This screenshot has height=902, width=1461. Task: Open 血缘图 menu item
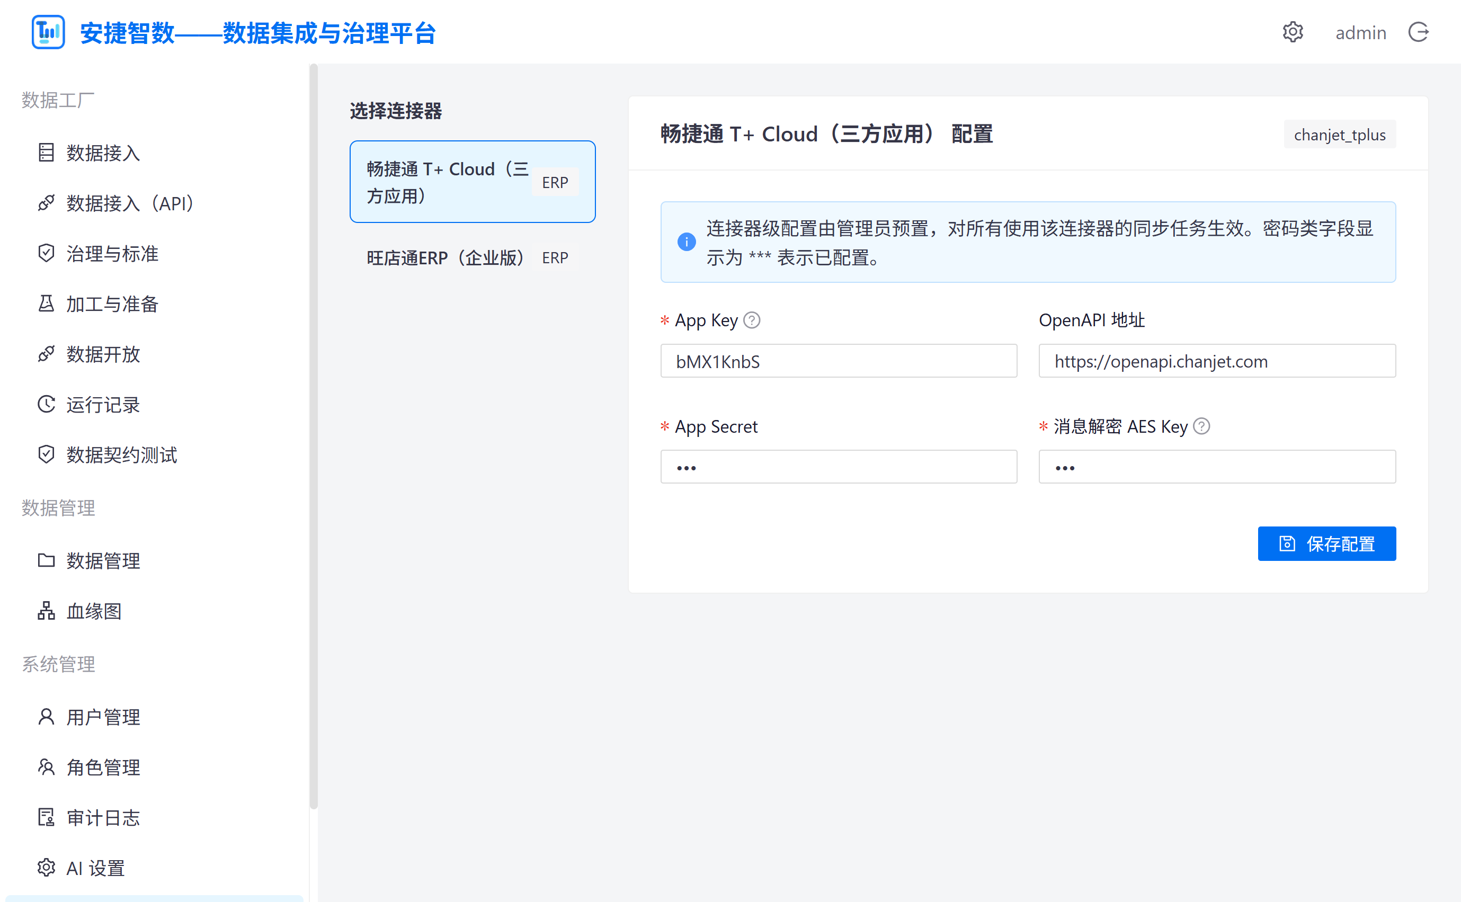point(155,611)
